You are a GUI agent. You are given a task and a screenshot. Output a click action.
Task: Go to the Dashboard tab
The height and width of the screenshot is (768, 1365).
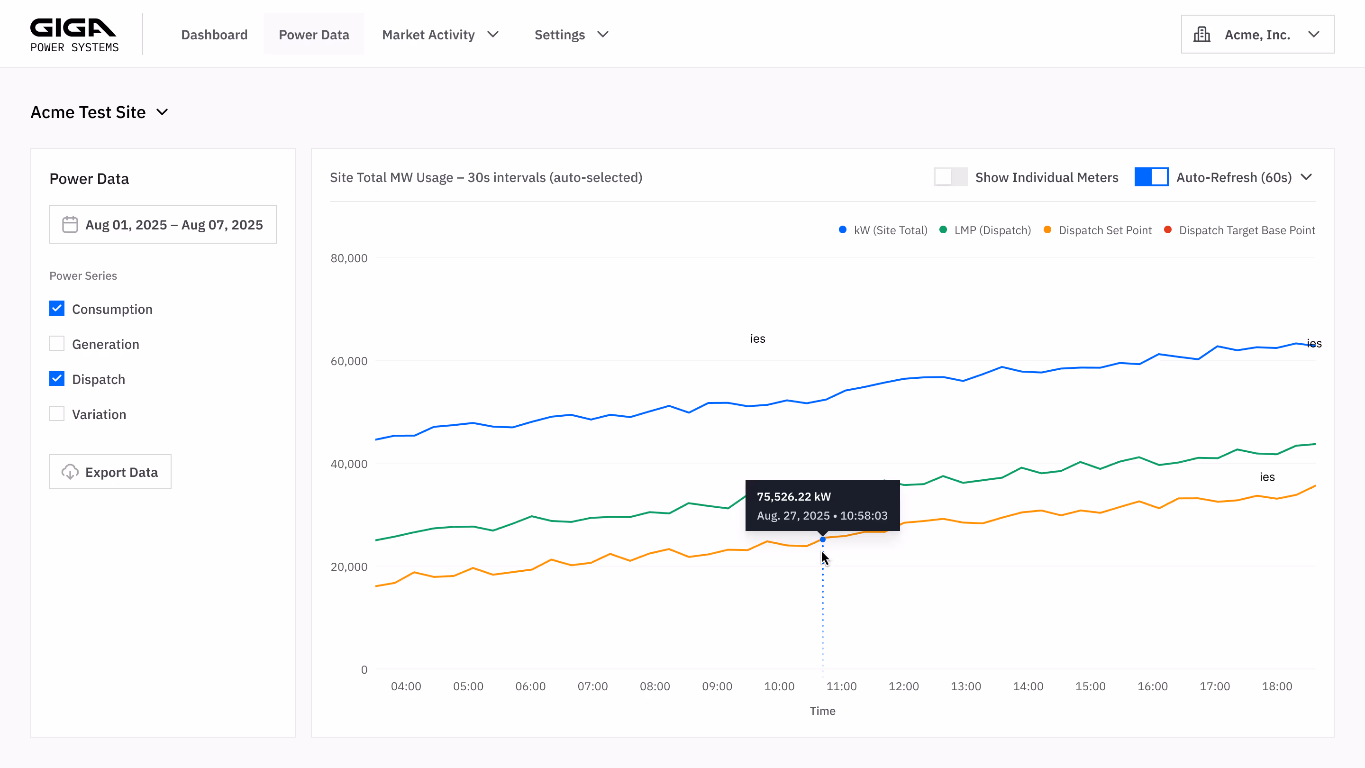click(x=214, y=35)
